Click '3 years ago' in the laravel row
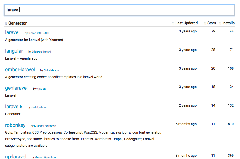240x159 pixels. [188, 31]
